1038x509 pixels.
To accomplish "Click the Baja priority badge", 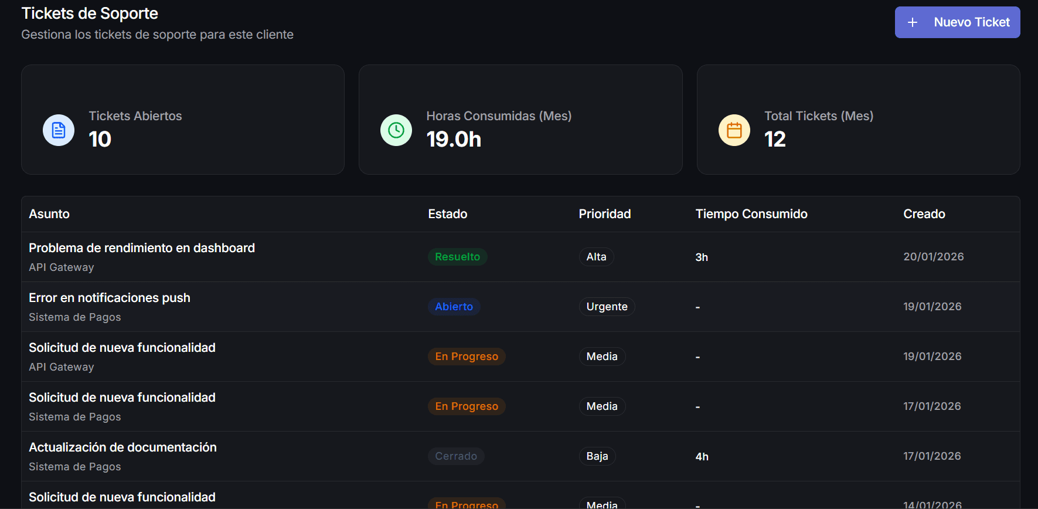I will tap(597, 456).
